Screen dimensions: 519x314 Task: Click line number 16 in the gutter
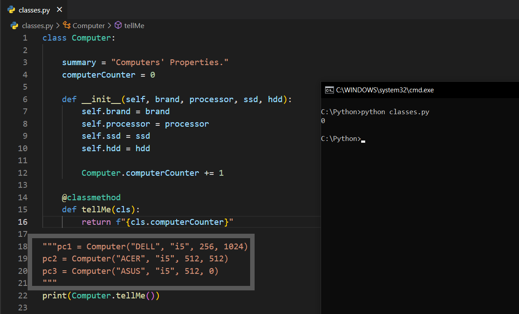22,222
